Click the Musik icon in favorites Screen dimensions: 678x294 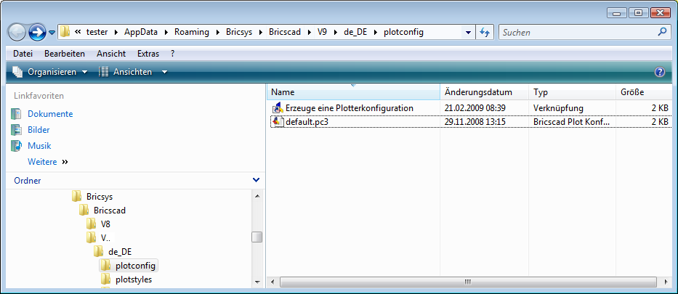[x=16, y=146]
